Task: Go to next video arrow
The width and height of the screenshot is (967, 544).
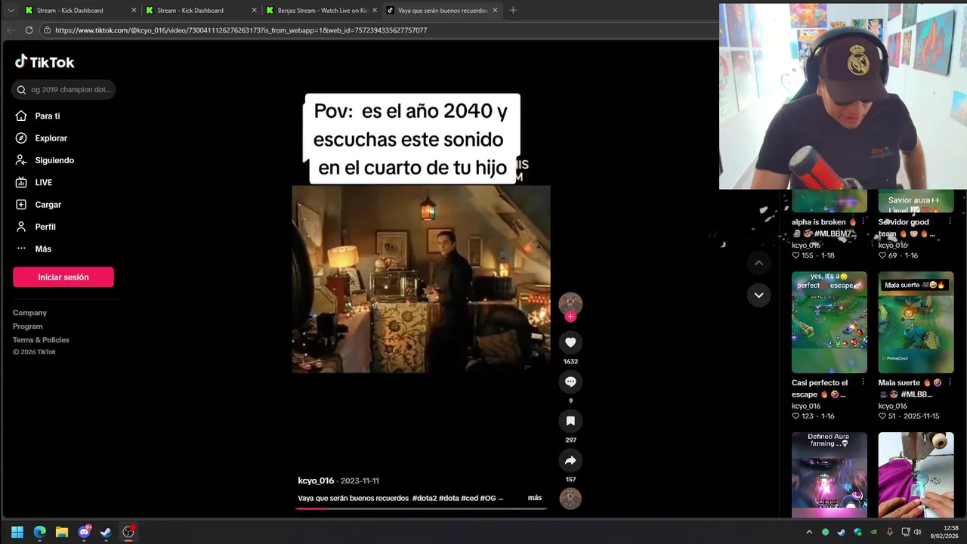Action: (758, 295)
